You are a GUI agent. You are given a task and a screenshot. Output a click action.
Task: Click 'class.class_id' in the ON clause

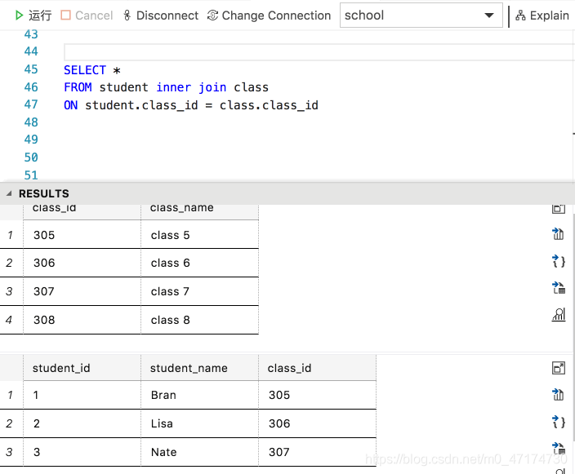coord(269,105)
